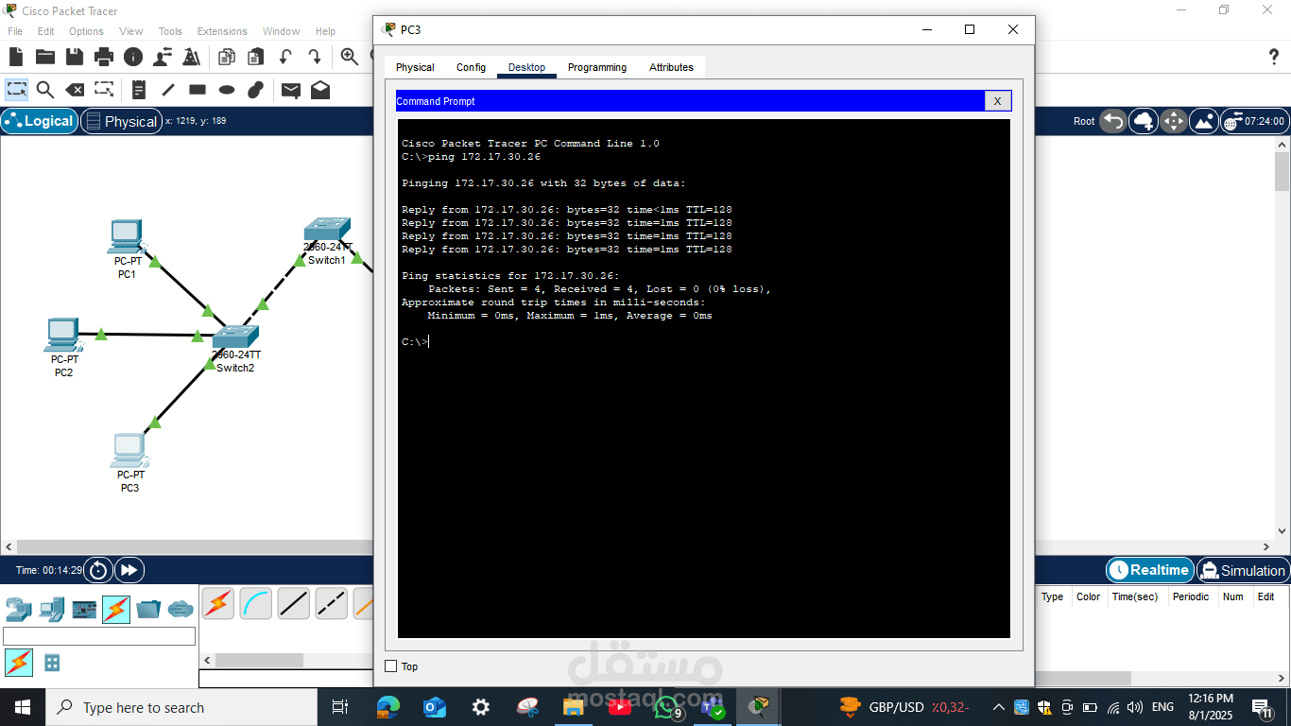1291x726 pixels.
Task: Click the Undo arrow icon
Action: pos(285,57)
